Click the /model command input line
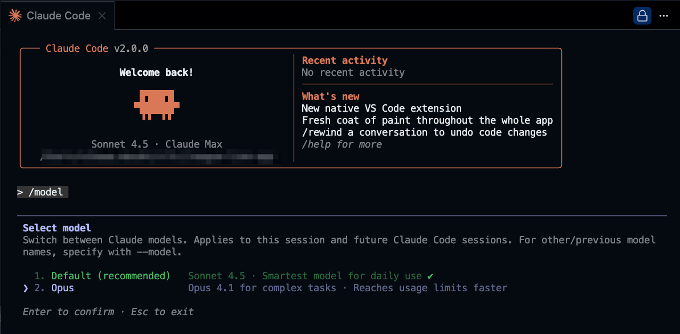The image size is (680, 334). click(43, 192)
